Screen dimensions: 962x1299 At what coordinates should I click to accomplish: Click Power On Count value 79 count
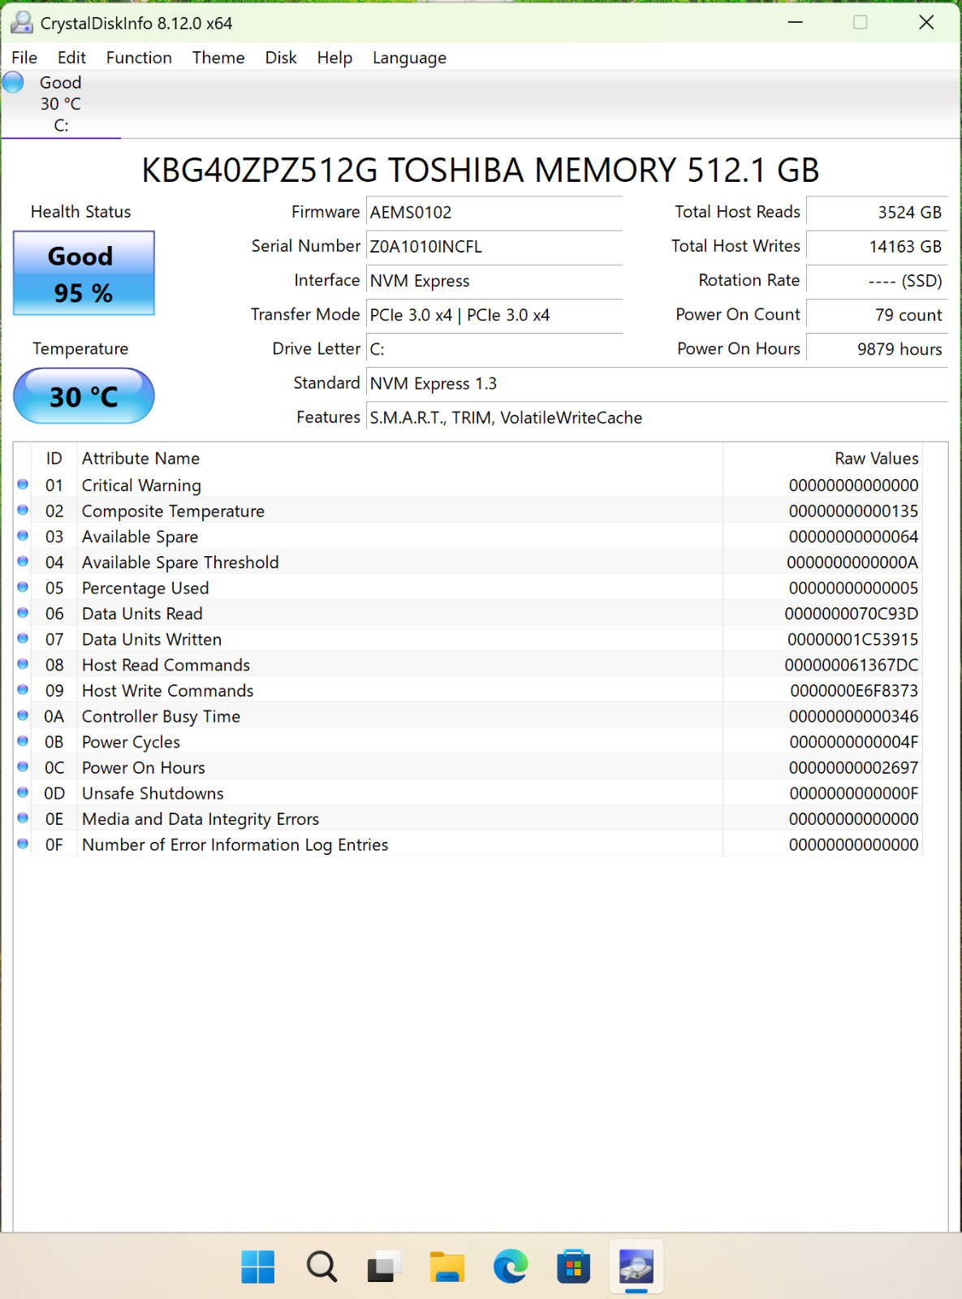(877, 315)
